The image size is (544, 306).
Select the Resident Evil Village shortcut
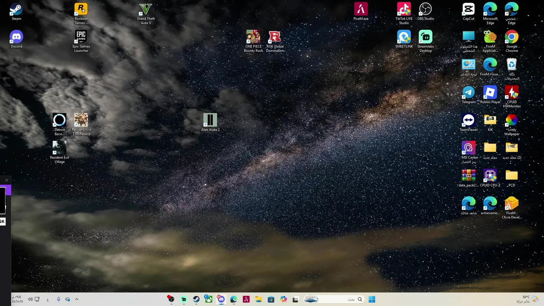click(59, 153)
